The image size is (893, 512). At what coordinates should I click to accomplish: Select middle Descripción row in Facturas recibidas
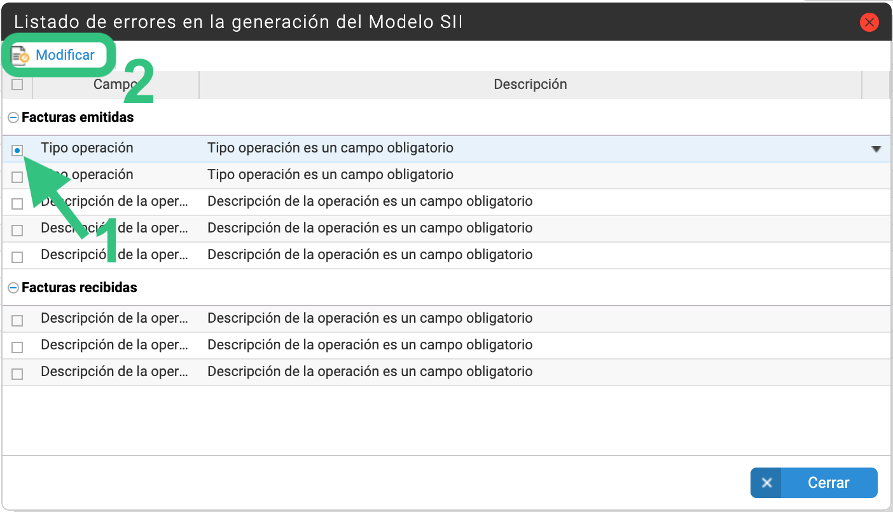tap(445, 345)
